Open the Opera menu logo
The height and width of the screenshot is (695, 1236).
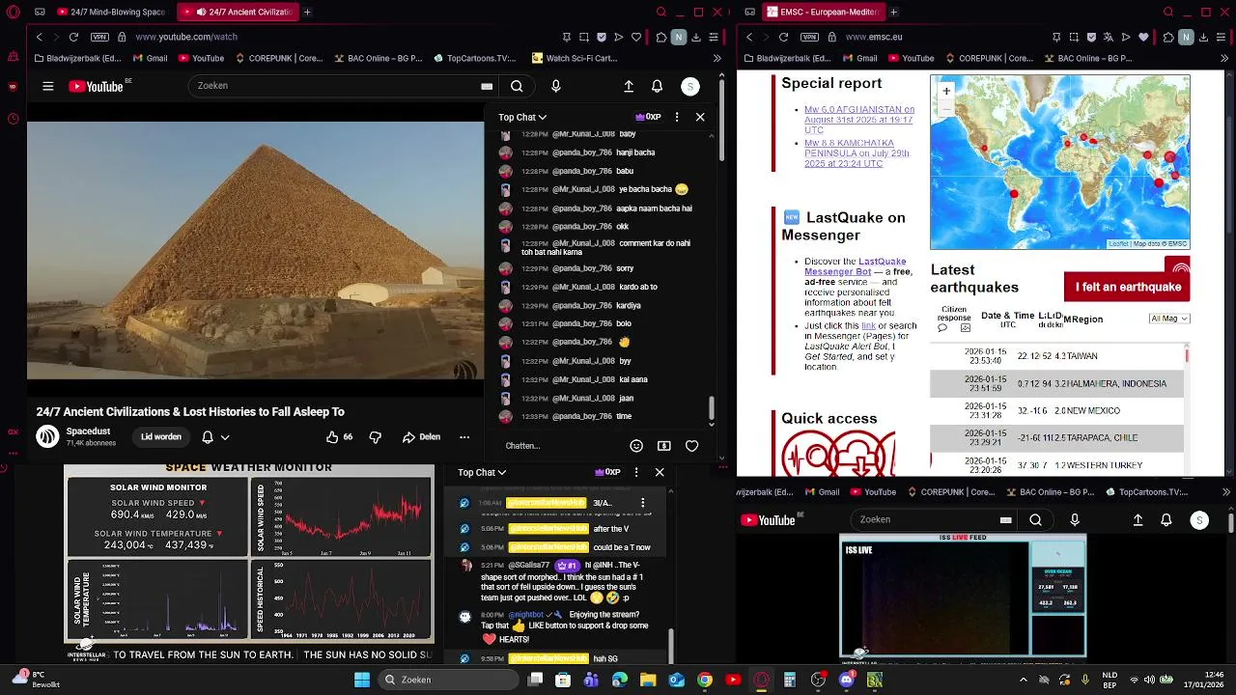pos(13,12)
